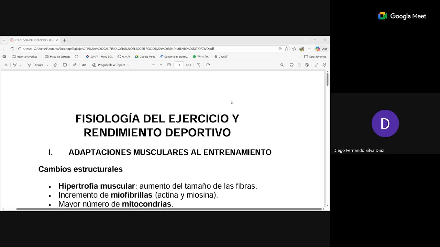Image resolution: width=440 pixels, height=247 pixels.
Task: Open the Copilot Chat button
Action: point(321,49)
